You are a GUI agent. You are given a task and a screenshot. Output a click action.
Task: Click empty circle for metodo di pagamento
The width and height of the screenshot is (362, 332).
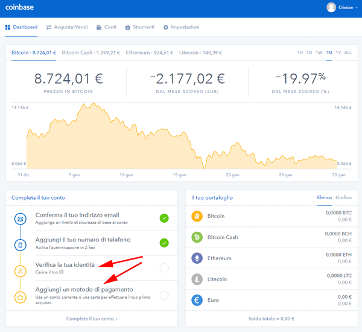tap(164, 295)
